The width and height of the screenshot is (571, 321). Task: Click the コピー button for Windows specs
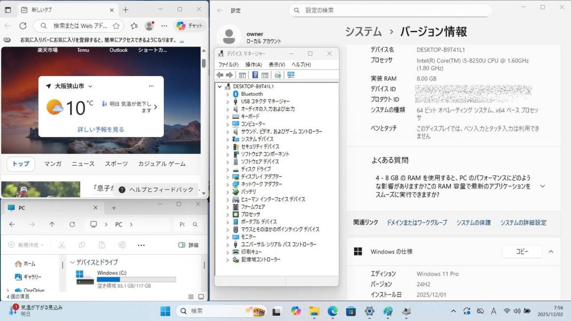pos(522,252)
